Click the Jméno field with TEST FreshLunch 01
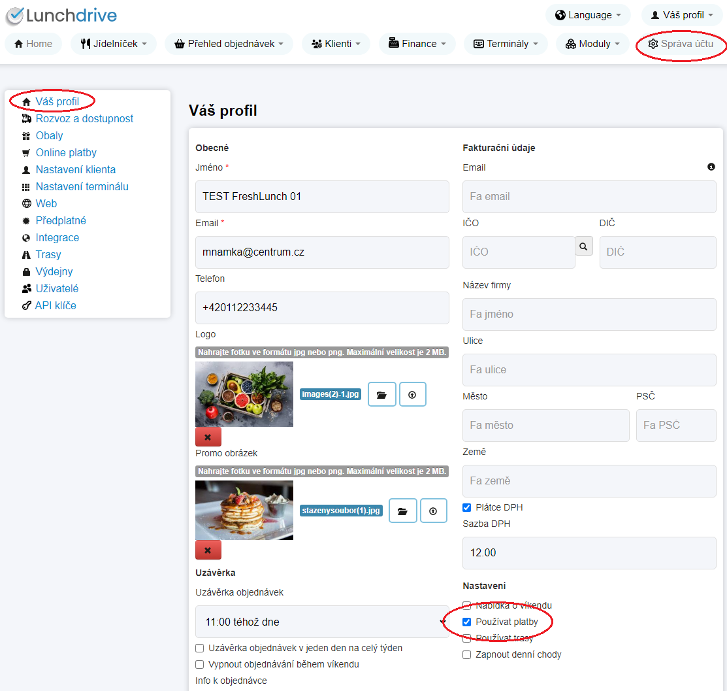 click(x=322, y=197)
